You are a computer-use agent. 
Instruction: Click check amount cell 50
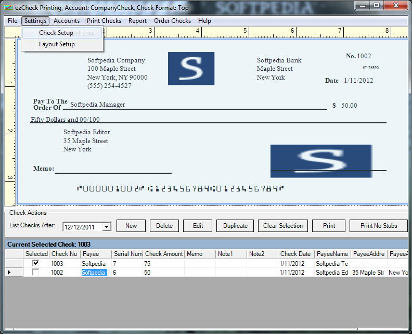pos(164,273)
